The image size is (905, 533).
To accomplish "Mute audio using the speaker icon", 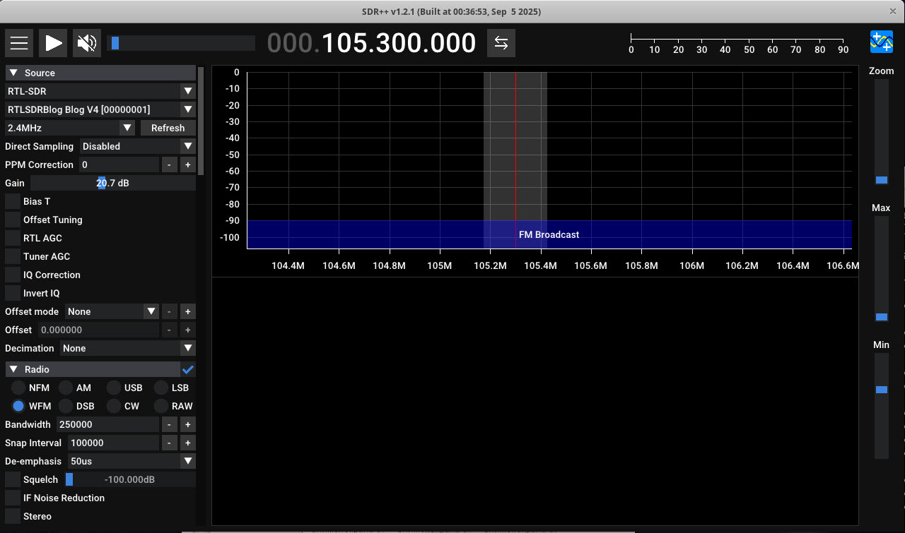I will click(x=85, y=42).
